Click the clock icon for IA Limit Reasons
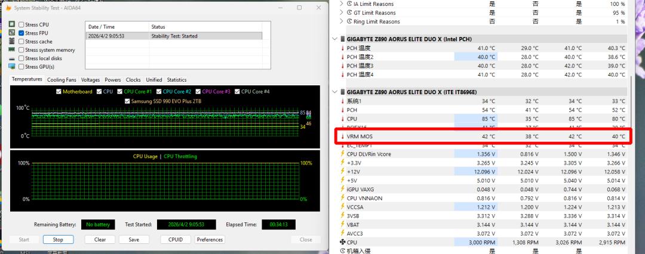The height and width of the screenshot is (254, 645). click(349, 4)
